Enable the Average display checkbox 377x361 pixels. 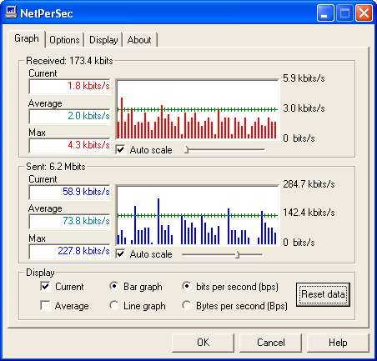(45, 306)
